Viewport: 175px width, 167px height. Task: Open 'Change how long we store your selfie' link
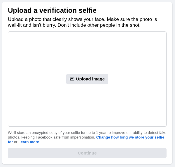pos(130,137)
